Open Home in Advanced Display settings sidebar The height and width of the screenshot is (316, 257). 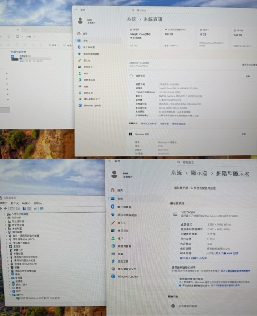(x=117, y=190)
